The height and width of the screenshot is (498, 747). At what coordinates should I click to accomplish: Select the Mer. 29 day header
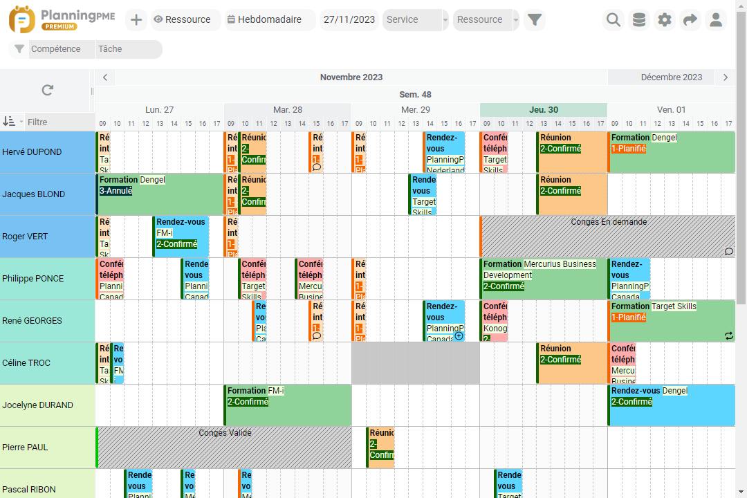(416, 109)
